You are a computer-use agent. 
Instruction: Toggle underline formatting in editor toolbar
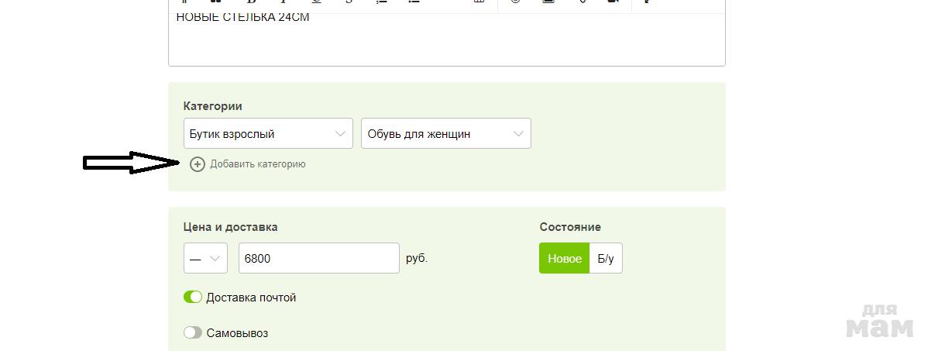pos(316,2)
